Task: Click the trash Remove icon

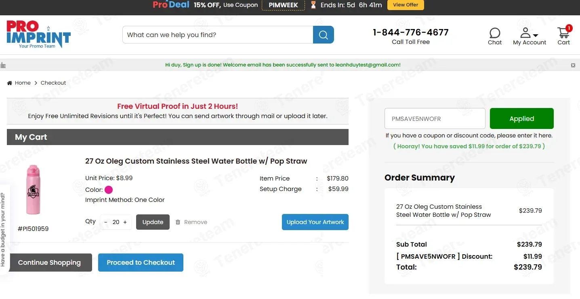Action: [x=178, y=222]
